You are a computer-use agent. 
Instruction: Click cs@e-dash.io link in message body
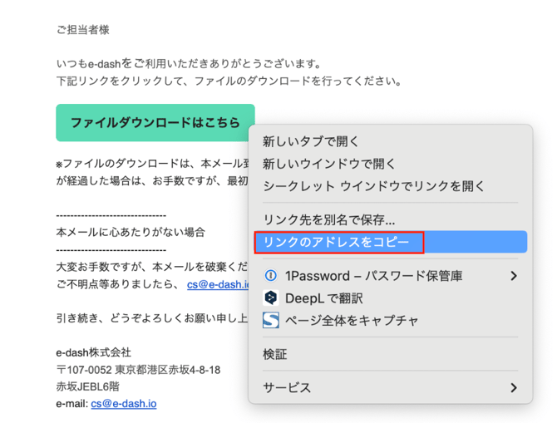(218, 283)
